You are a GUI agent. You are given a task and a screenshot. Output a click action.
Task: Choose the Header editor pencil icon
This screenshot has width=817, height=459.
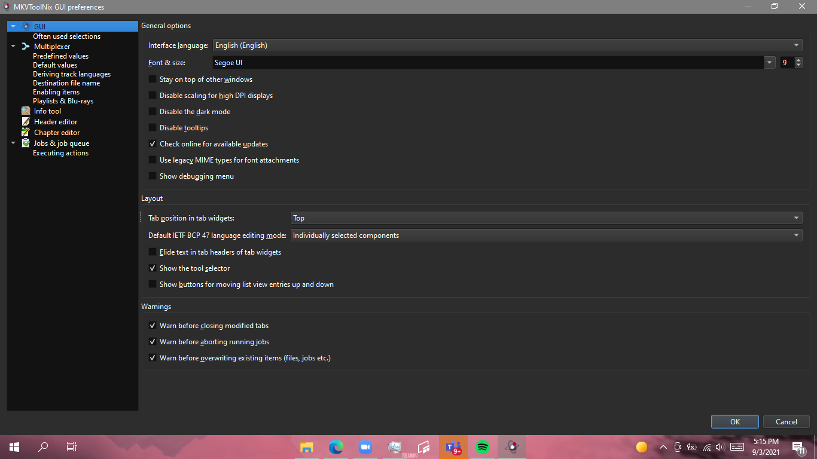coord(25,122)
